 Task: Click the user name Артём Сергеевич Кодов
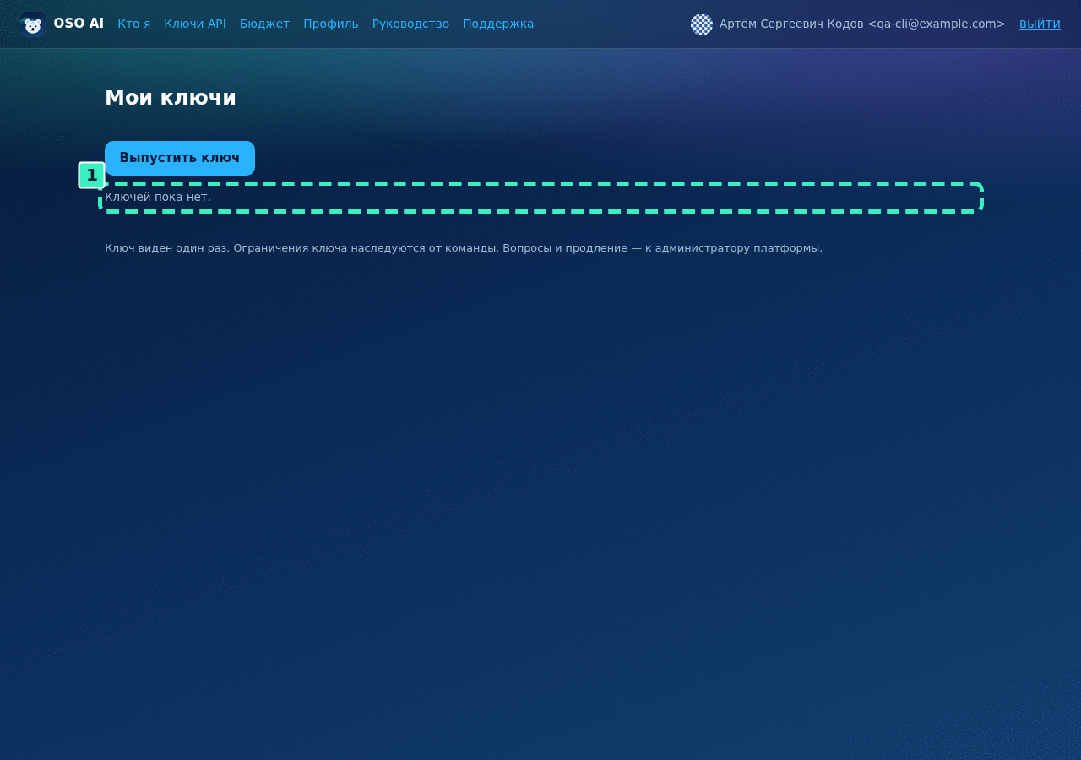791,24
